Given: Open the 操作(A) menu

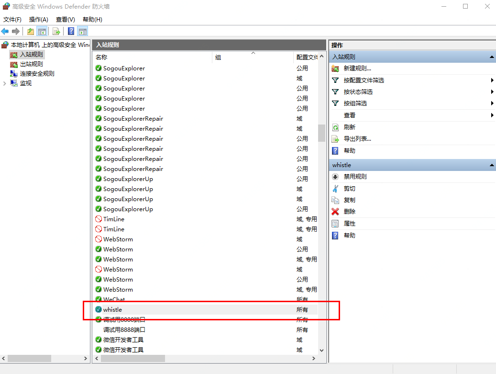Looking at the screenshot, I should point(38,20).
